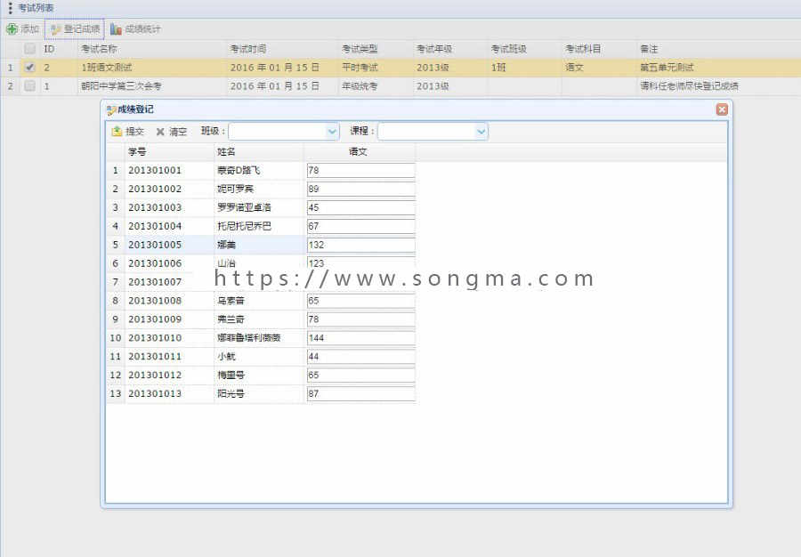Click score field showing 78 for 201301009
The height and width of the screenshot is (557, 801).
pyautogui.click(x=360, y=319)
